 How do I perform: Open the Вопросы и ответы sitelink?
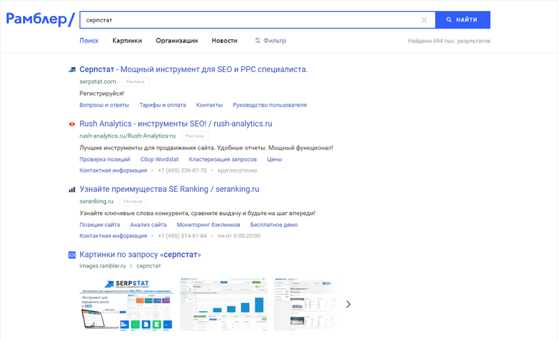point(104,105)
